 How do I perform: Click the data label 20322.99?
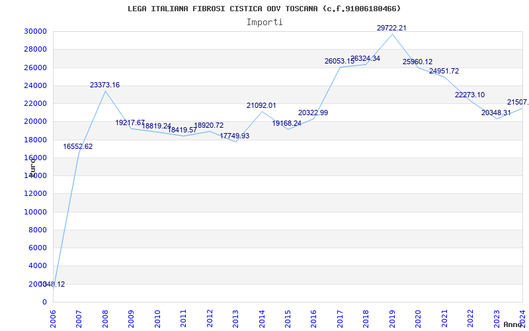click(313, 113)
